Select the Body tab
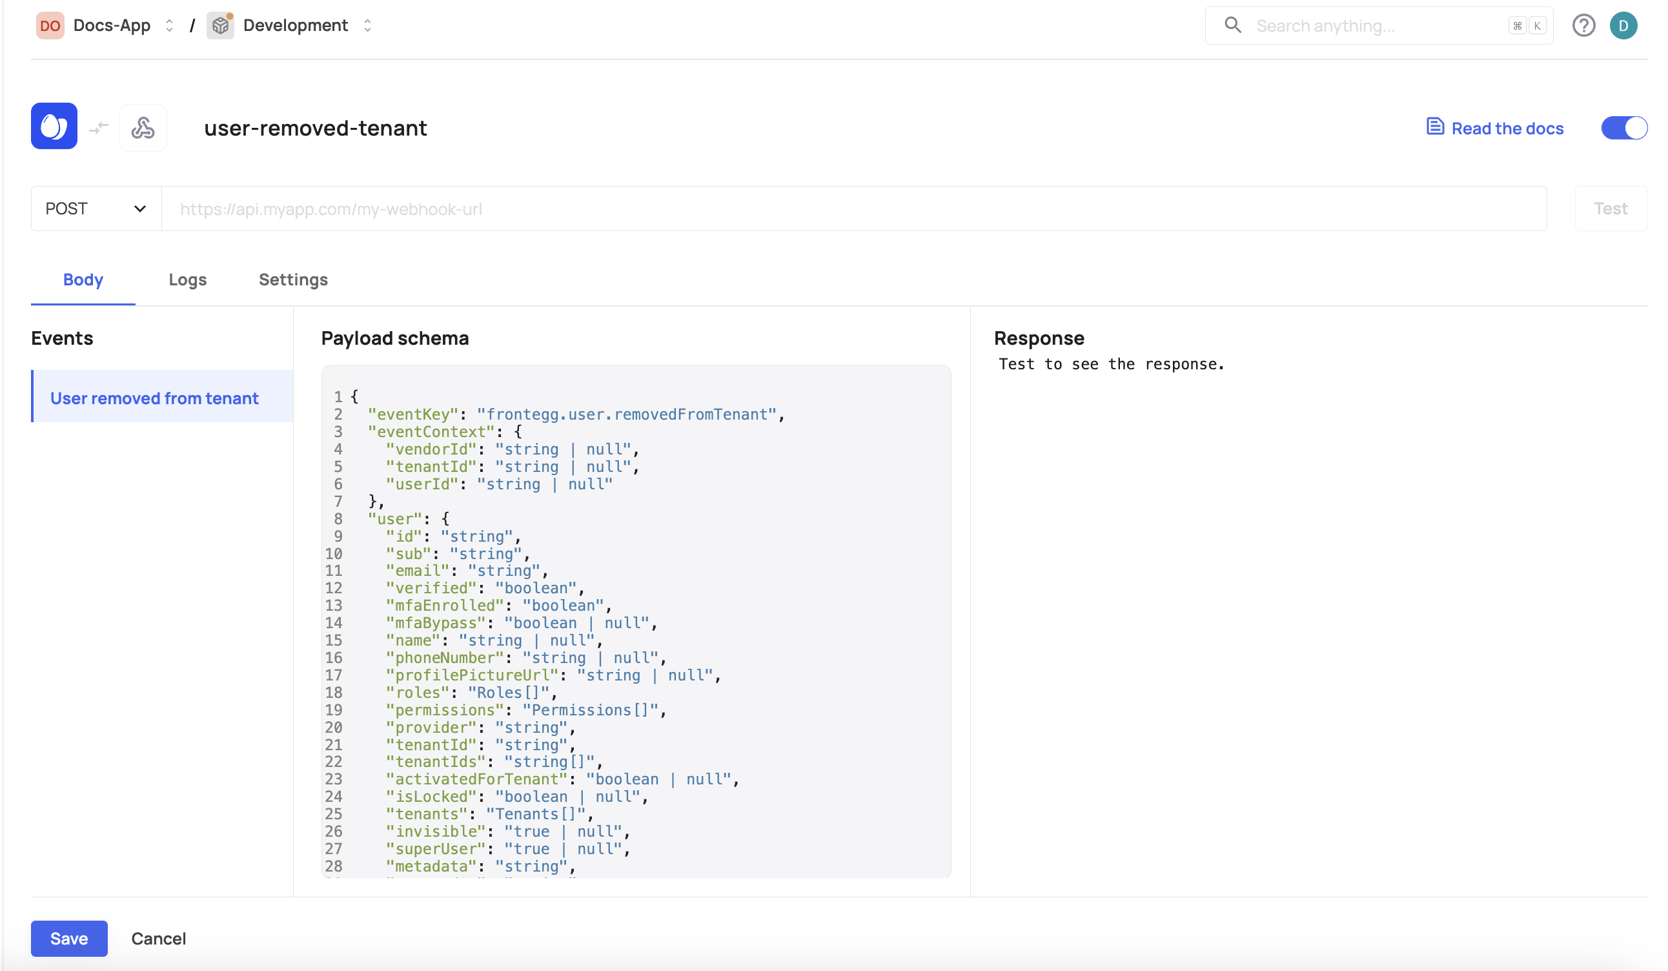 [83, 280]
